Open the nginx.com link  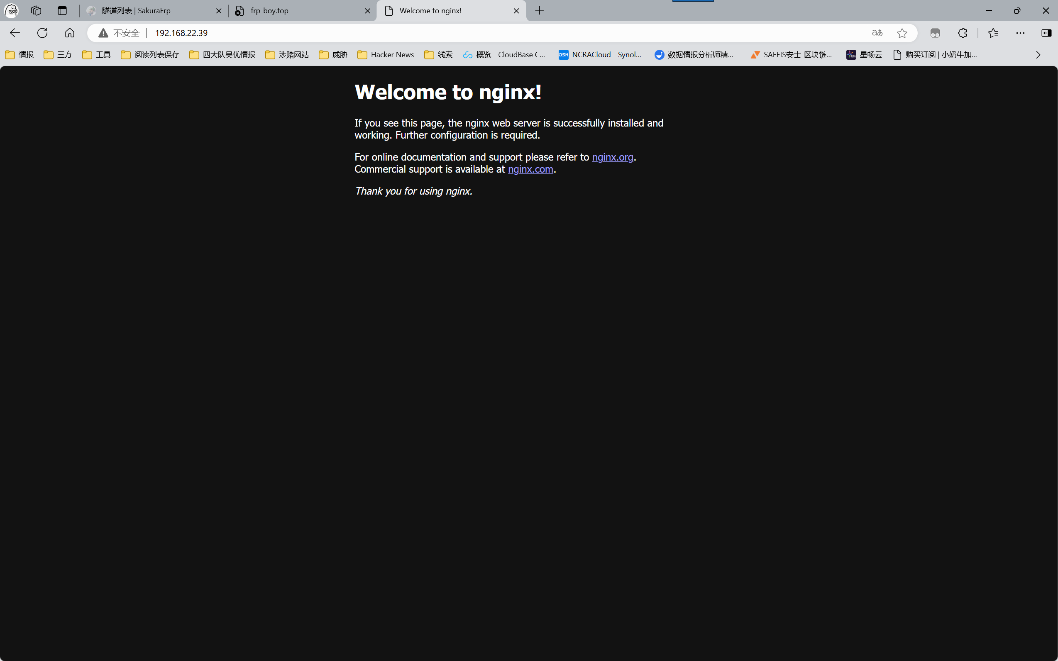(530, 169)
